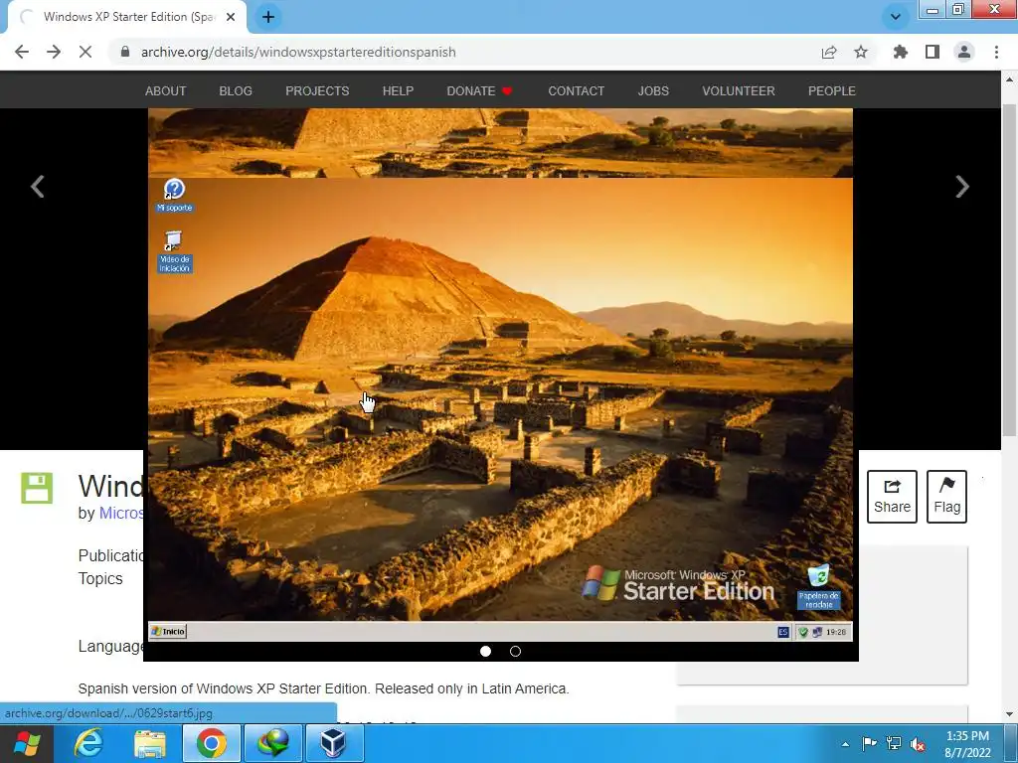
Task: Open the taskbar clock showing 1:35 PM
Action: (x=967, y=744)
